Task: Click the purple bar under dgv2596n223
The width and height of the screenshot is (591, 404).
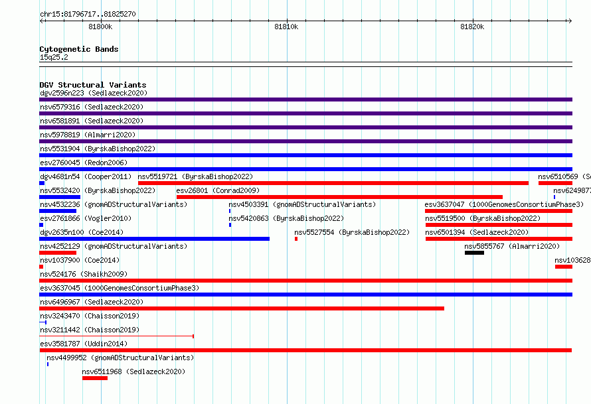Action: [x=305, y=100]
